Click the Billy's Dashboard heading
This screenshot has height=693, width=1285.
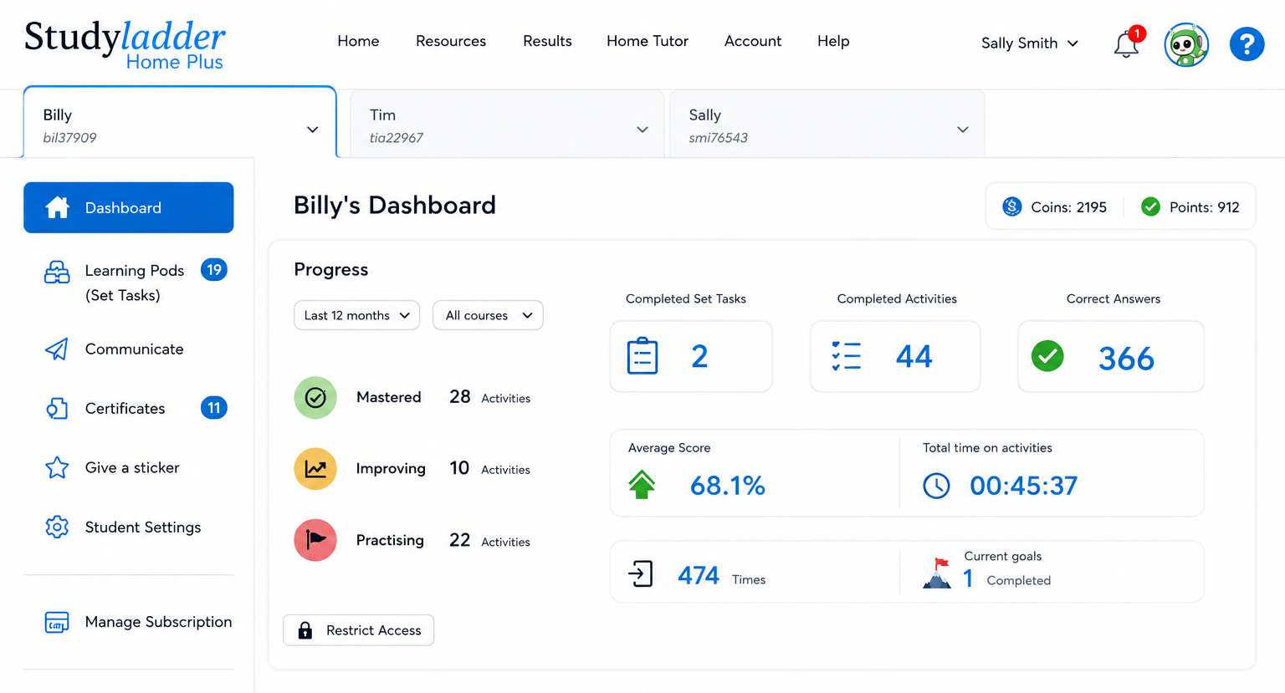(395, 206)
